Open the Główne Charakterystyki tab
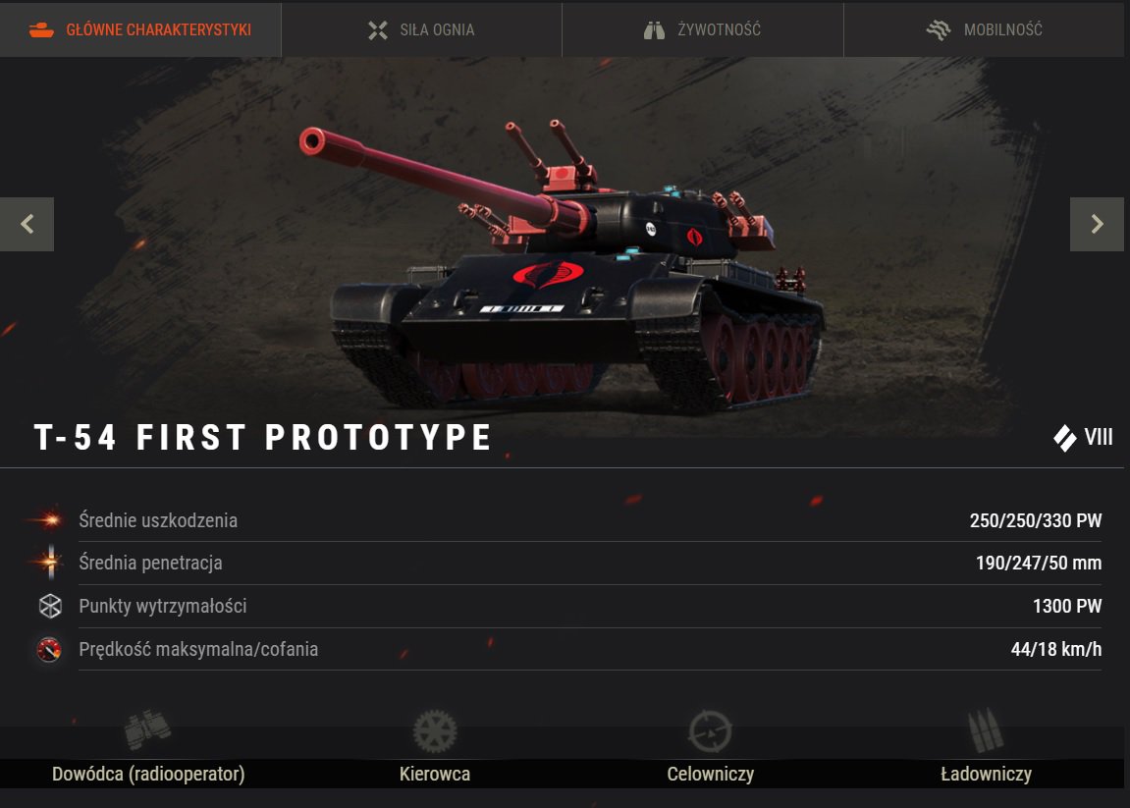 140,28
